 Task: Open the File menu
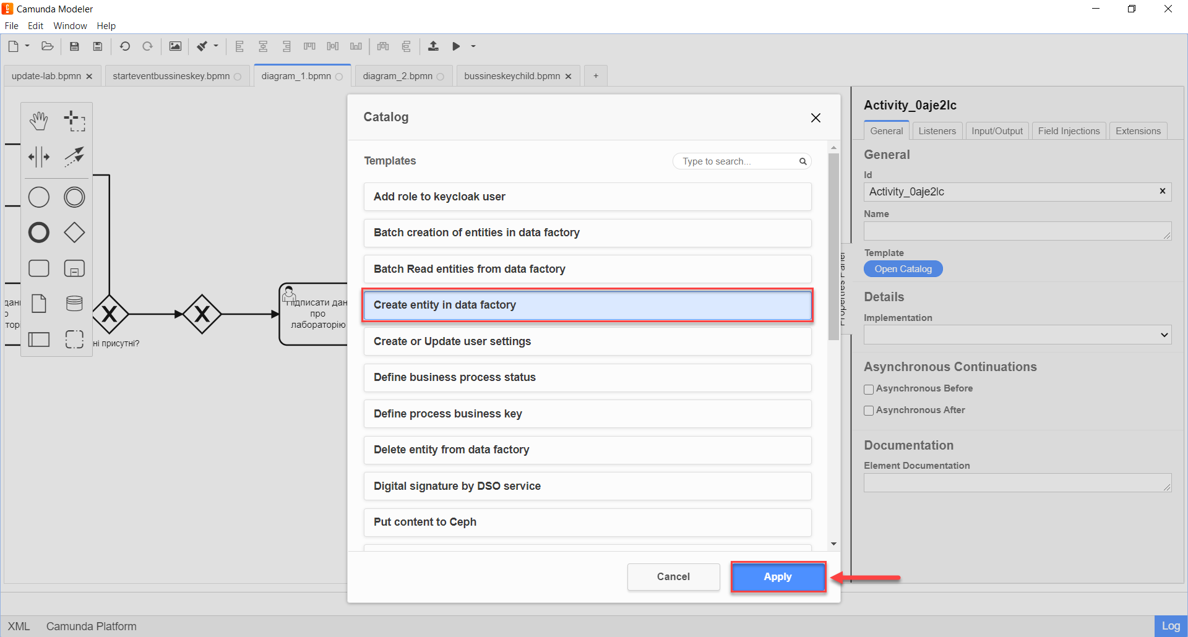coord(12,26)
